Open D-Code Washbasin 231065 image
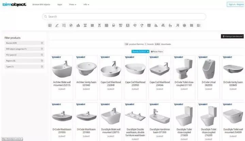 coord(86,116)
